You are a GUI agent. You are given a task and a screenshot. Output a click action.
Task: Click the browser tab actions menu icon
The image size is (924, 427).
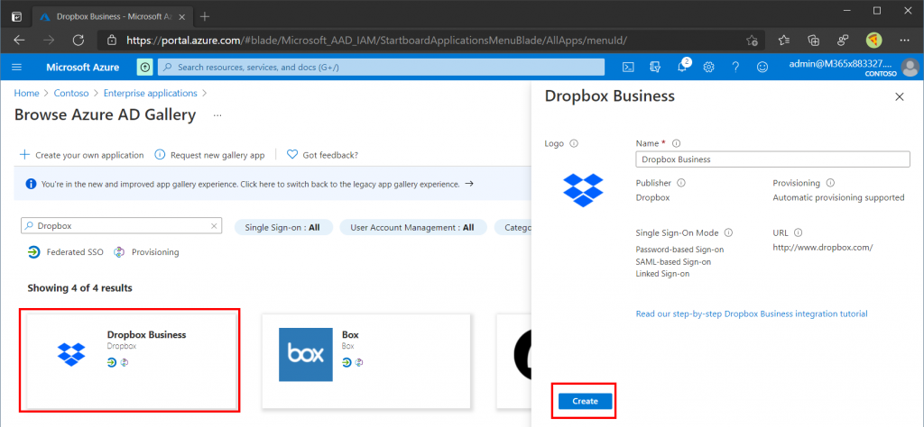click(x=16, y=16)
